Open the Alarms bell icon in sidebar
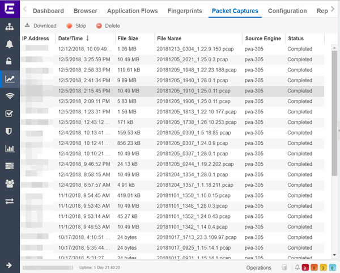 point(9,44)
